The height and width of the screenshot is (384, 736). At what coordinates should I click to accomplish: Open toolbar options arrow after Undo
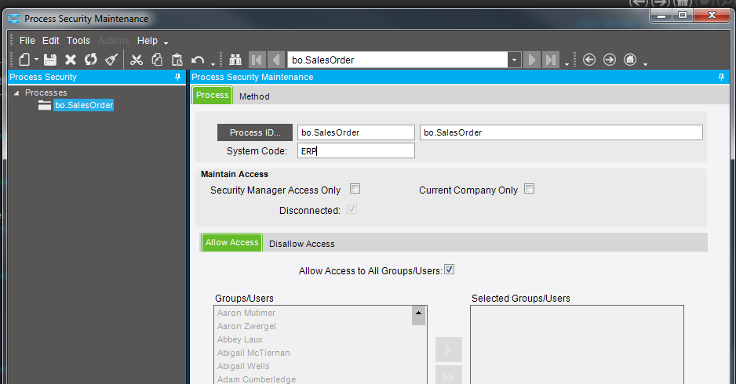[x=213, y=63]
